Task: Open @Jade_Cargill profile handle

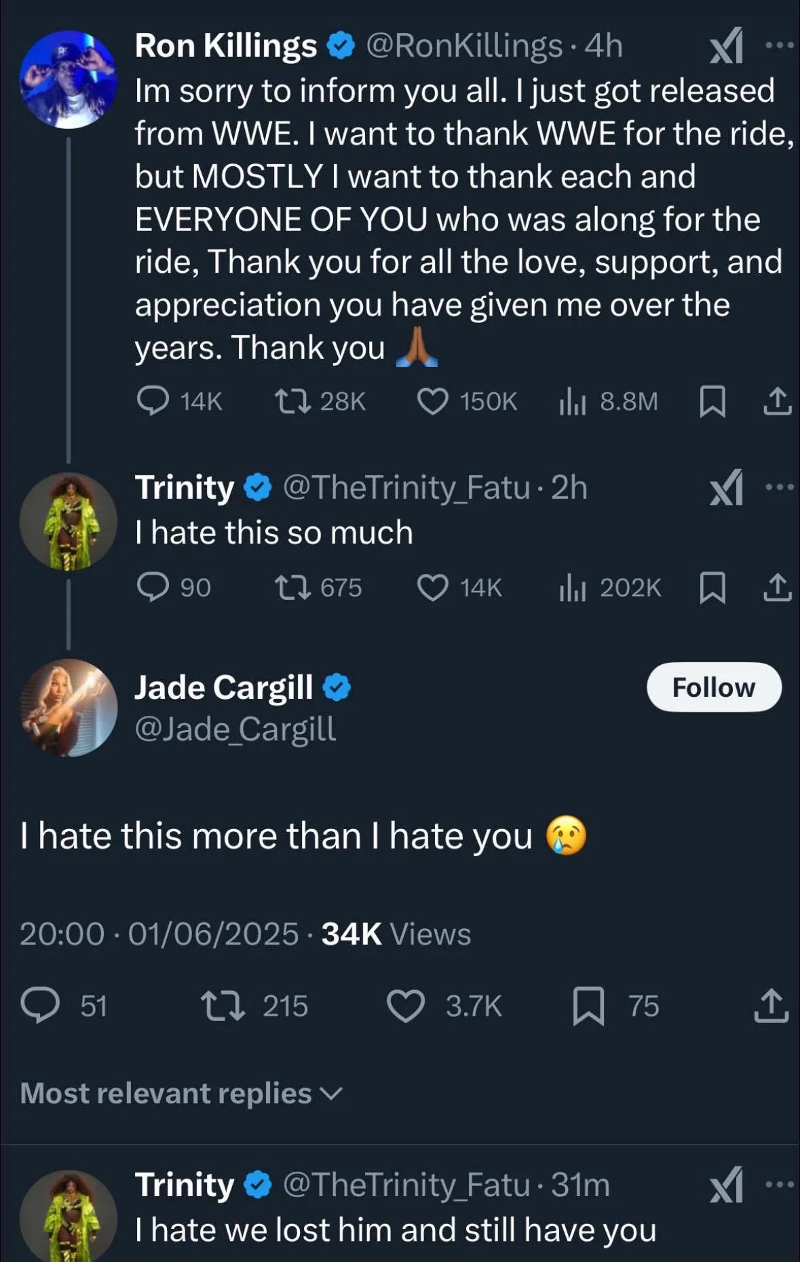Action: (x=235, y=729)
